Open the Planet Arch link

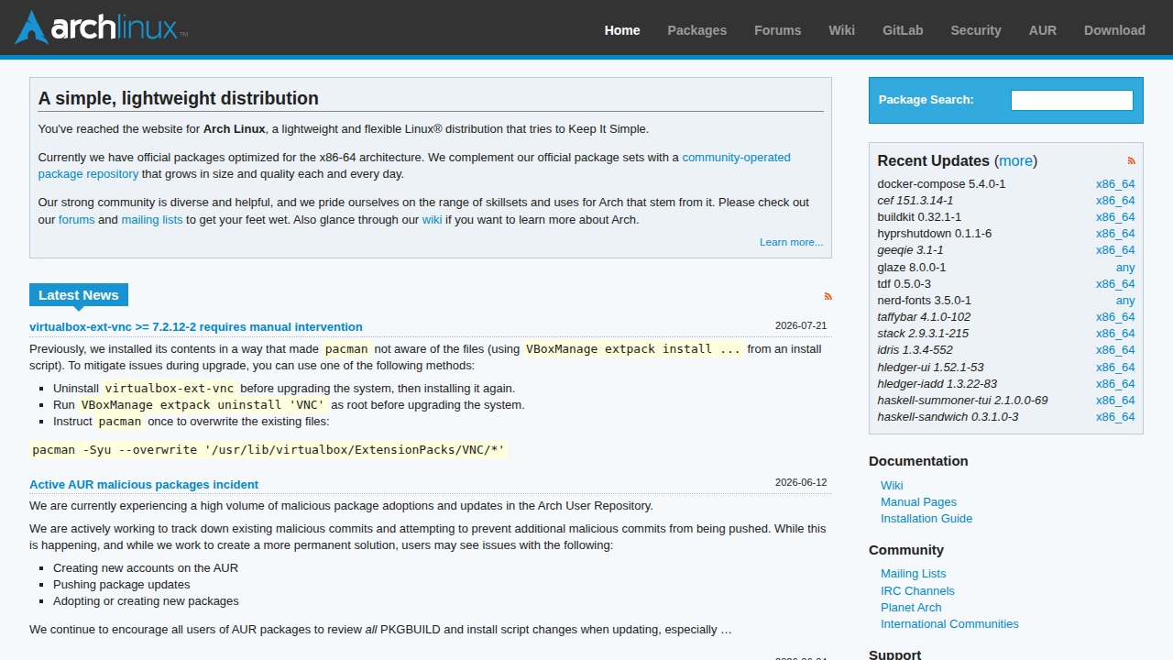coord(911,608)
